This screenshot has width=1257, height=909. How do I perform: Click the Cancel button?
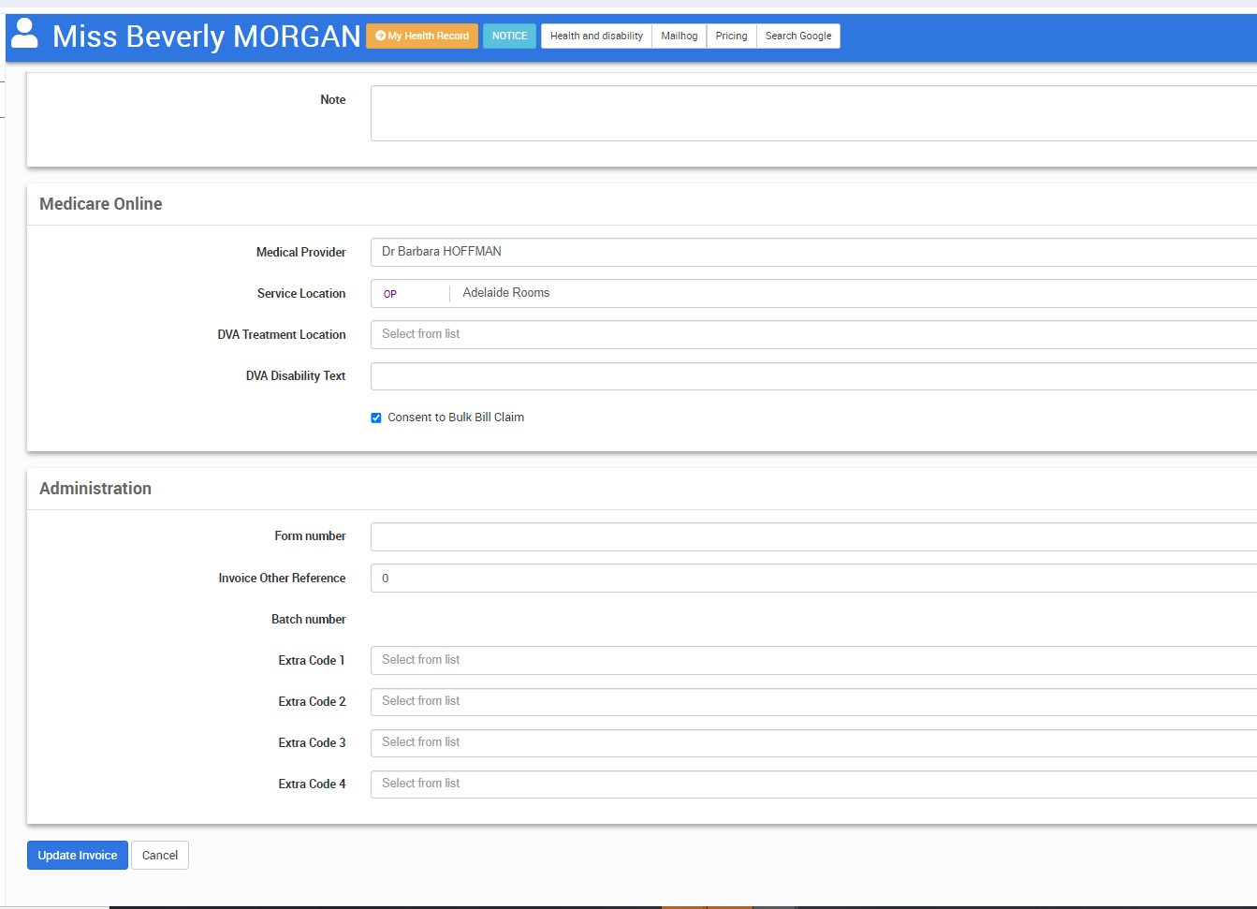[160, 855]
